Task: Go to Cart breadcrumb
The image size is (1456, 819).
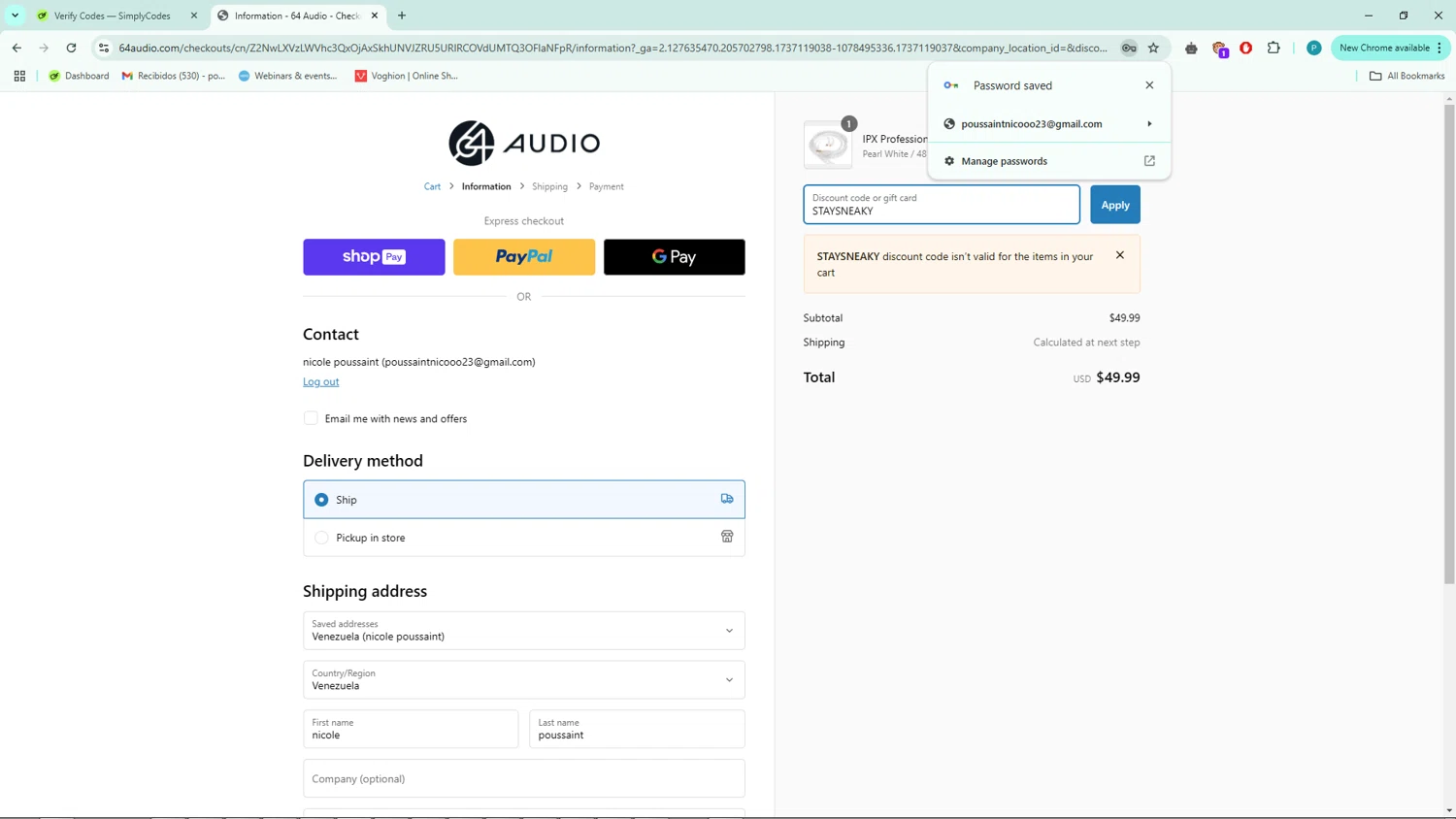Action: point(432,186)
